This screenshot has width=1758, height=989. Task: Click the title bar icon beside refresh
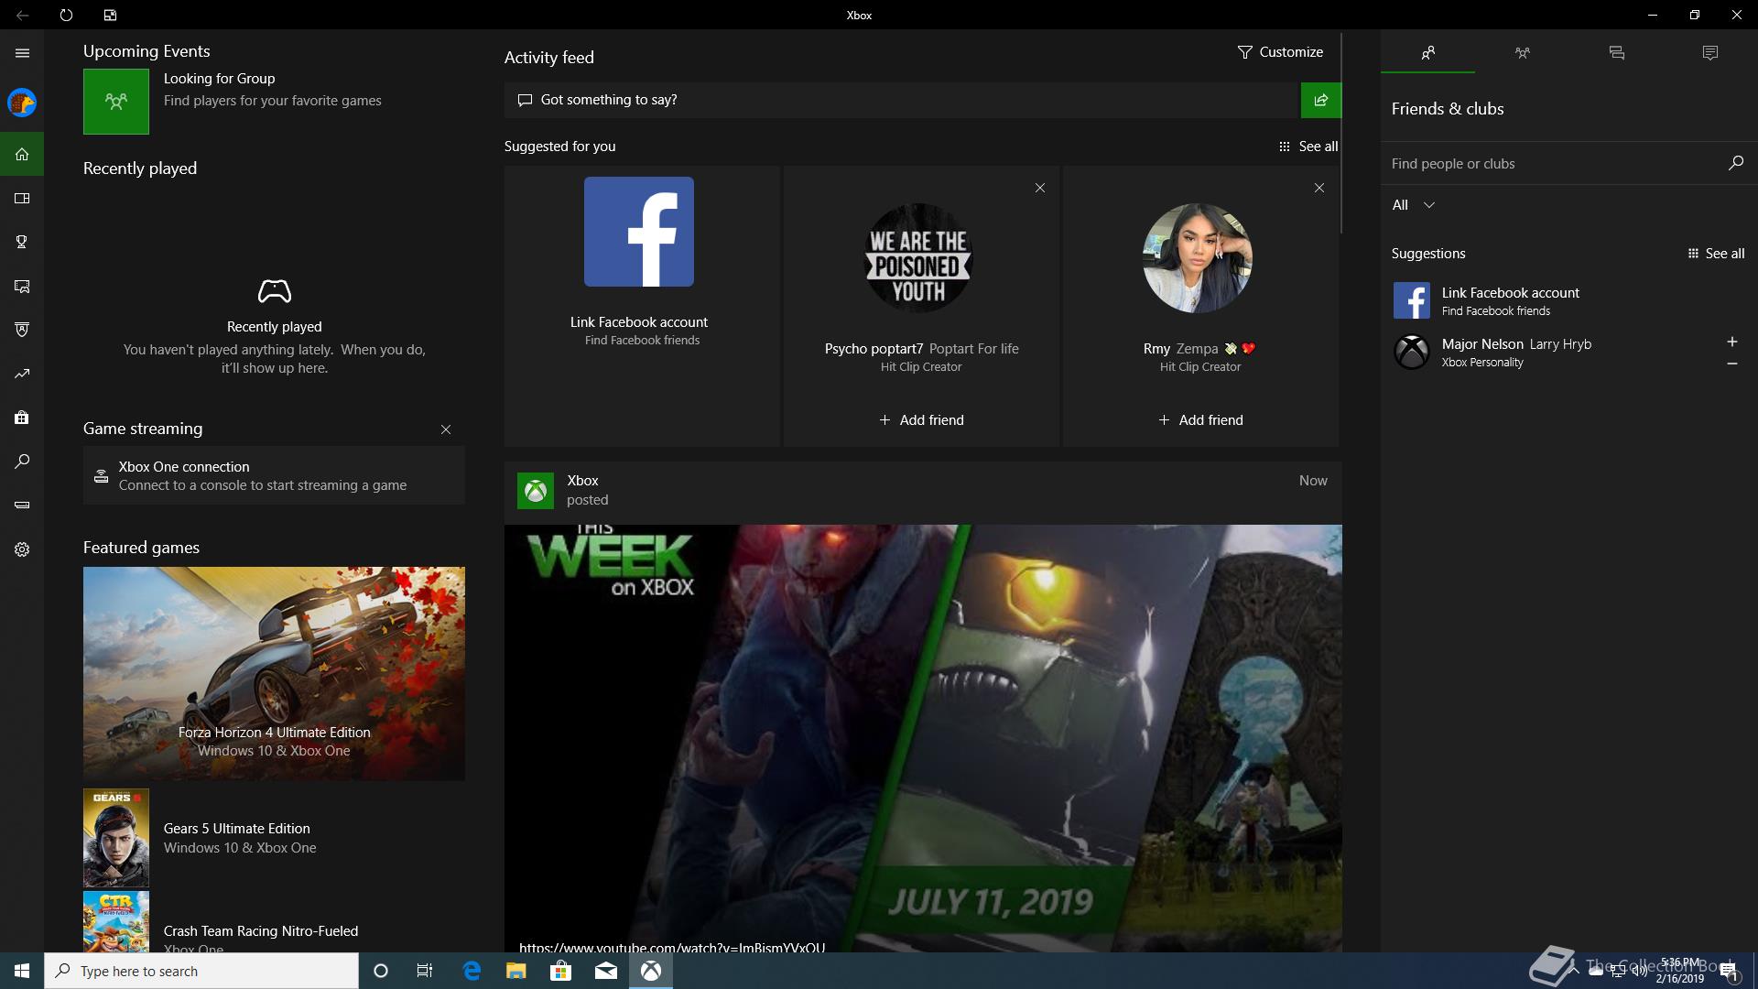point(110,15)
